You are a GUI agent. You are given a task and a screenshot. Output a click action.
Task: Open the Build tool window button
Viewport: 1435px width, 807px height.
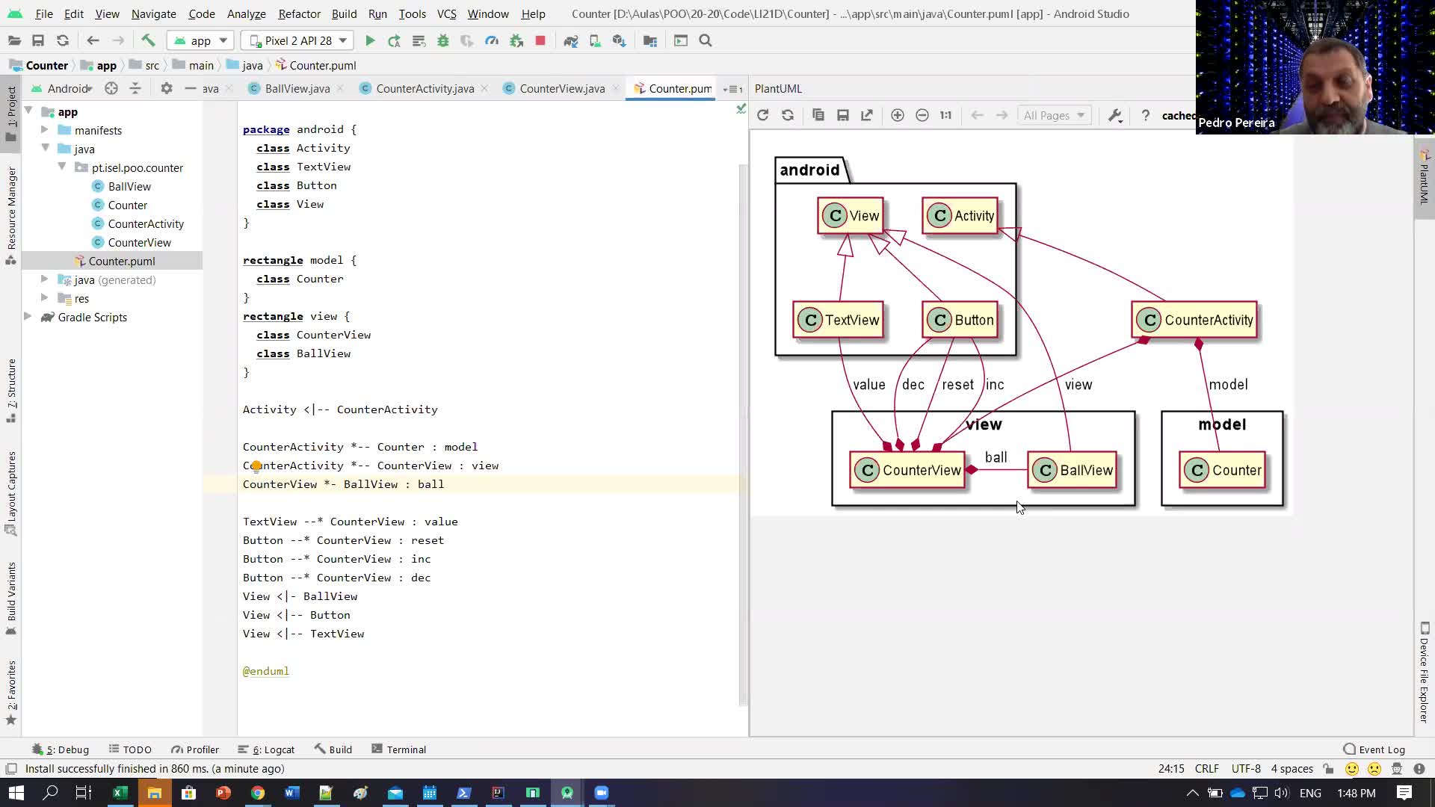[x=333, y=749]
